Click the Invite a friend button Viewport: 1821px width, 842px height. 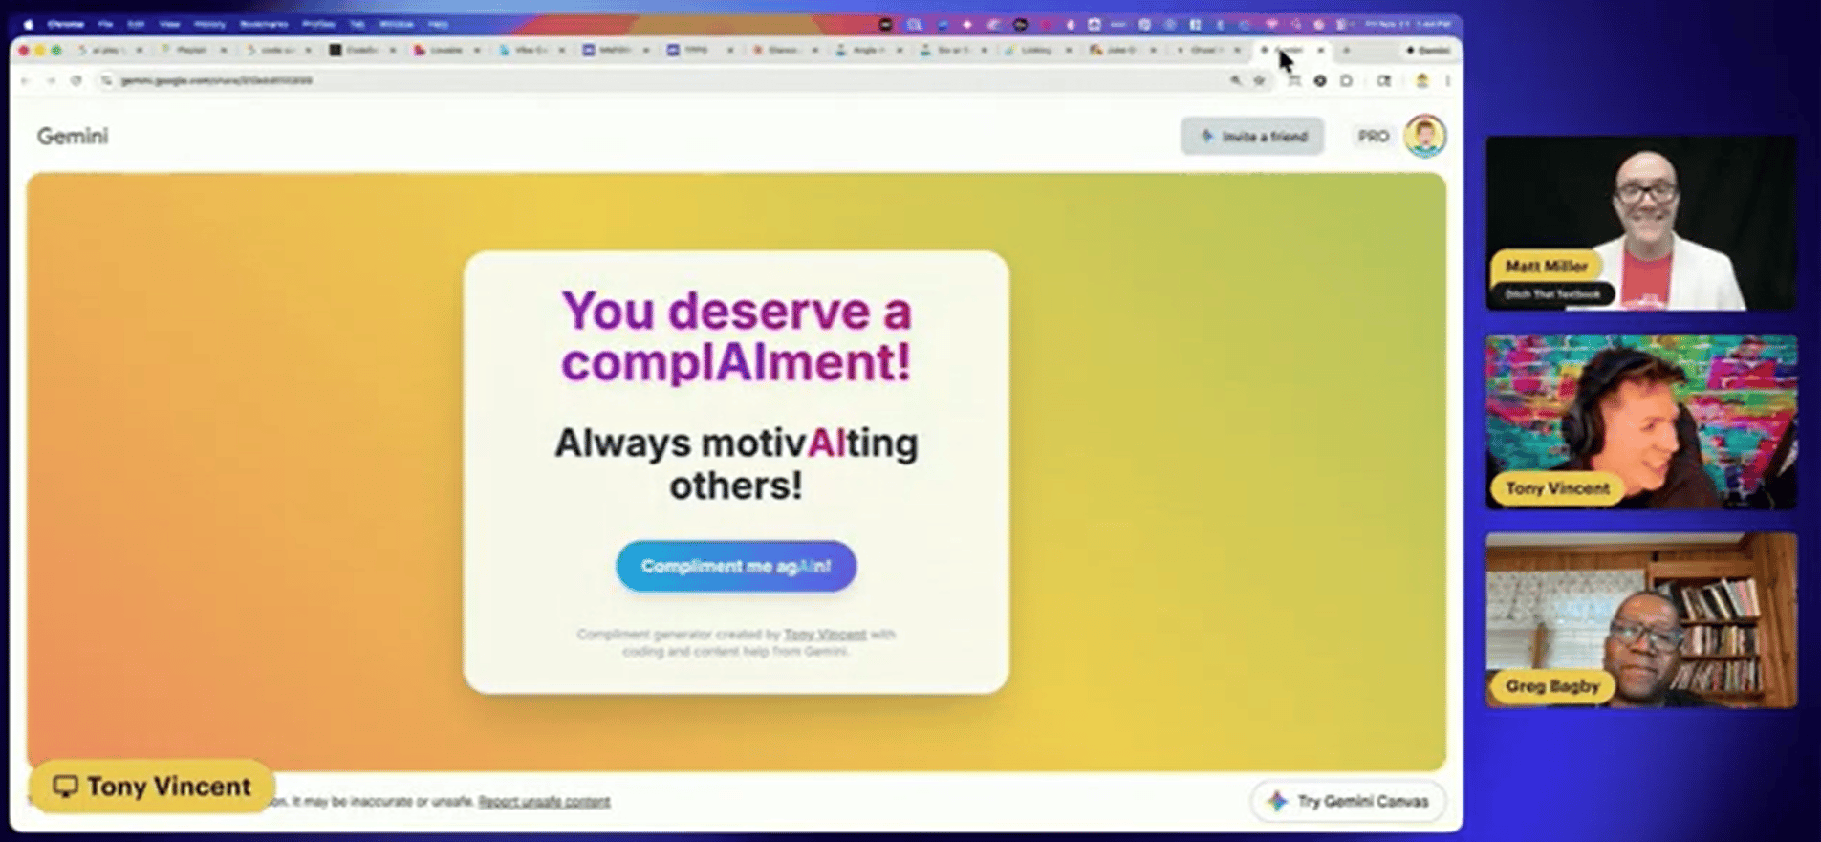click(x=1252, y=137)
